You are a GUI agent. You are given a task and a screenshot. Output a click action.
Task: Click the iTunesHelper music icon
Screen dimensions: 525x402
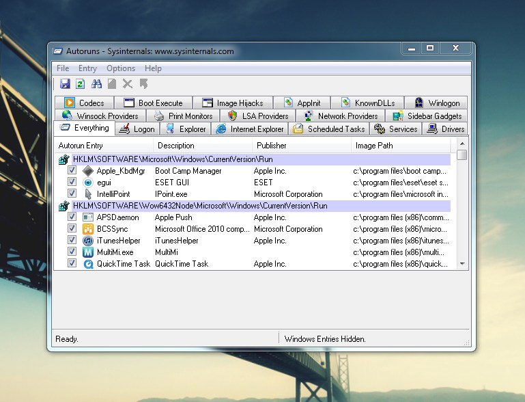point(87,241)
